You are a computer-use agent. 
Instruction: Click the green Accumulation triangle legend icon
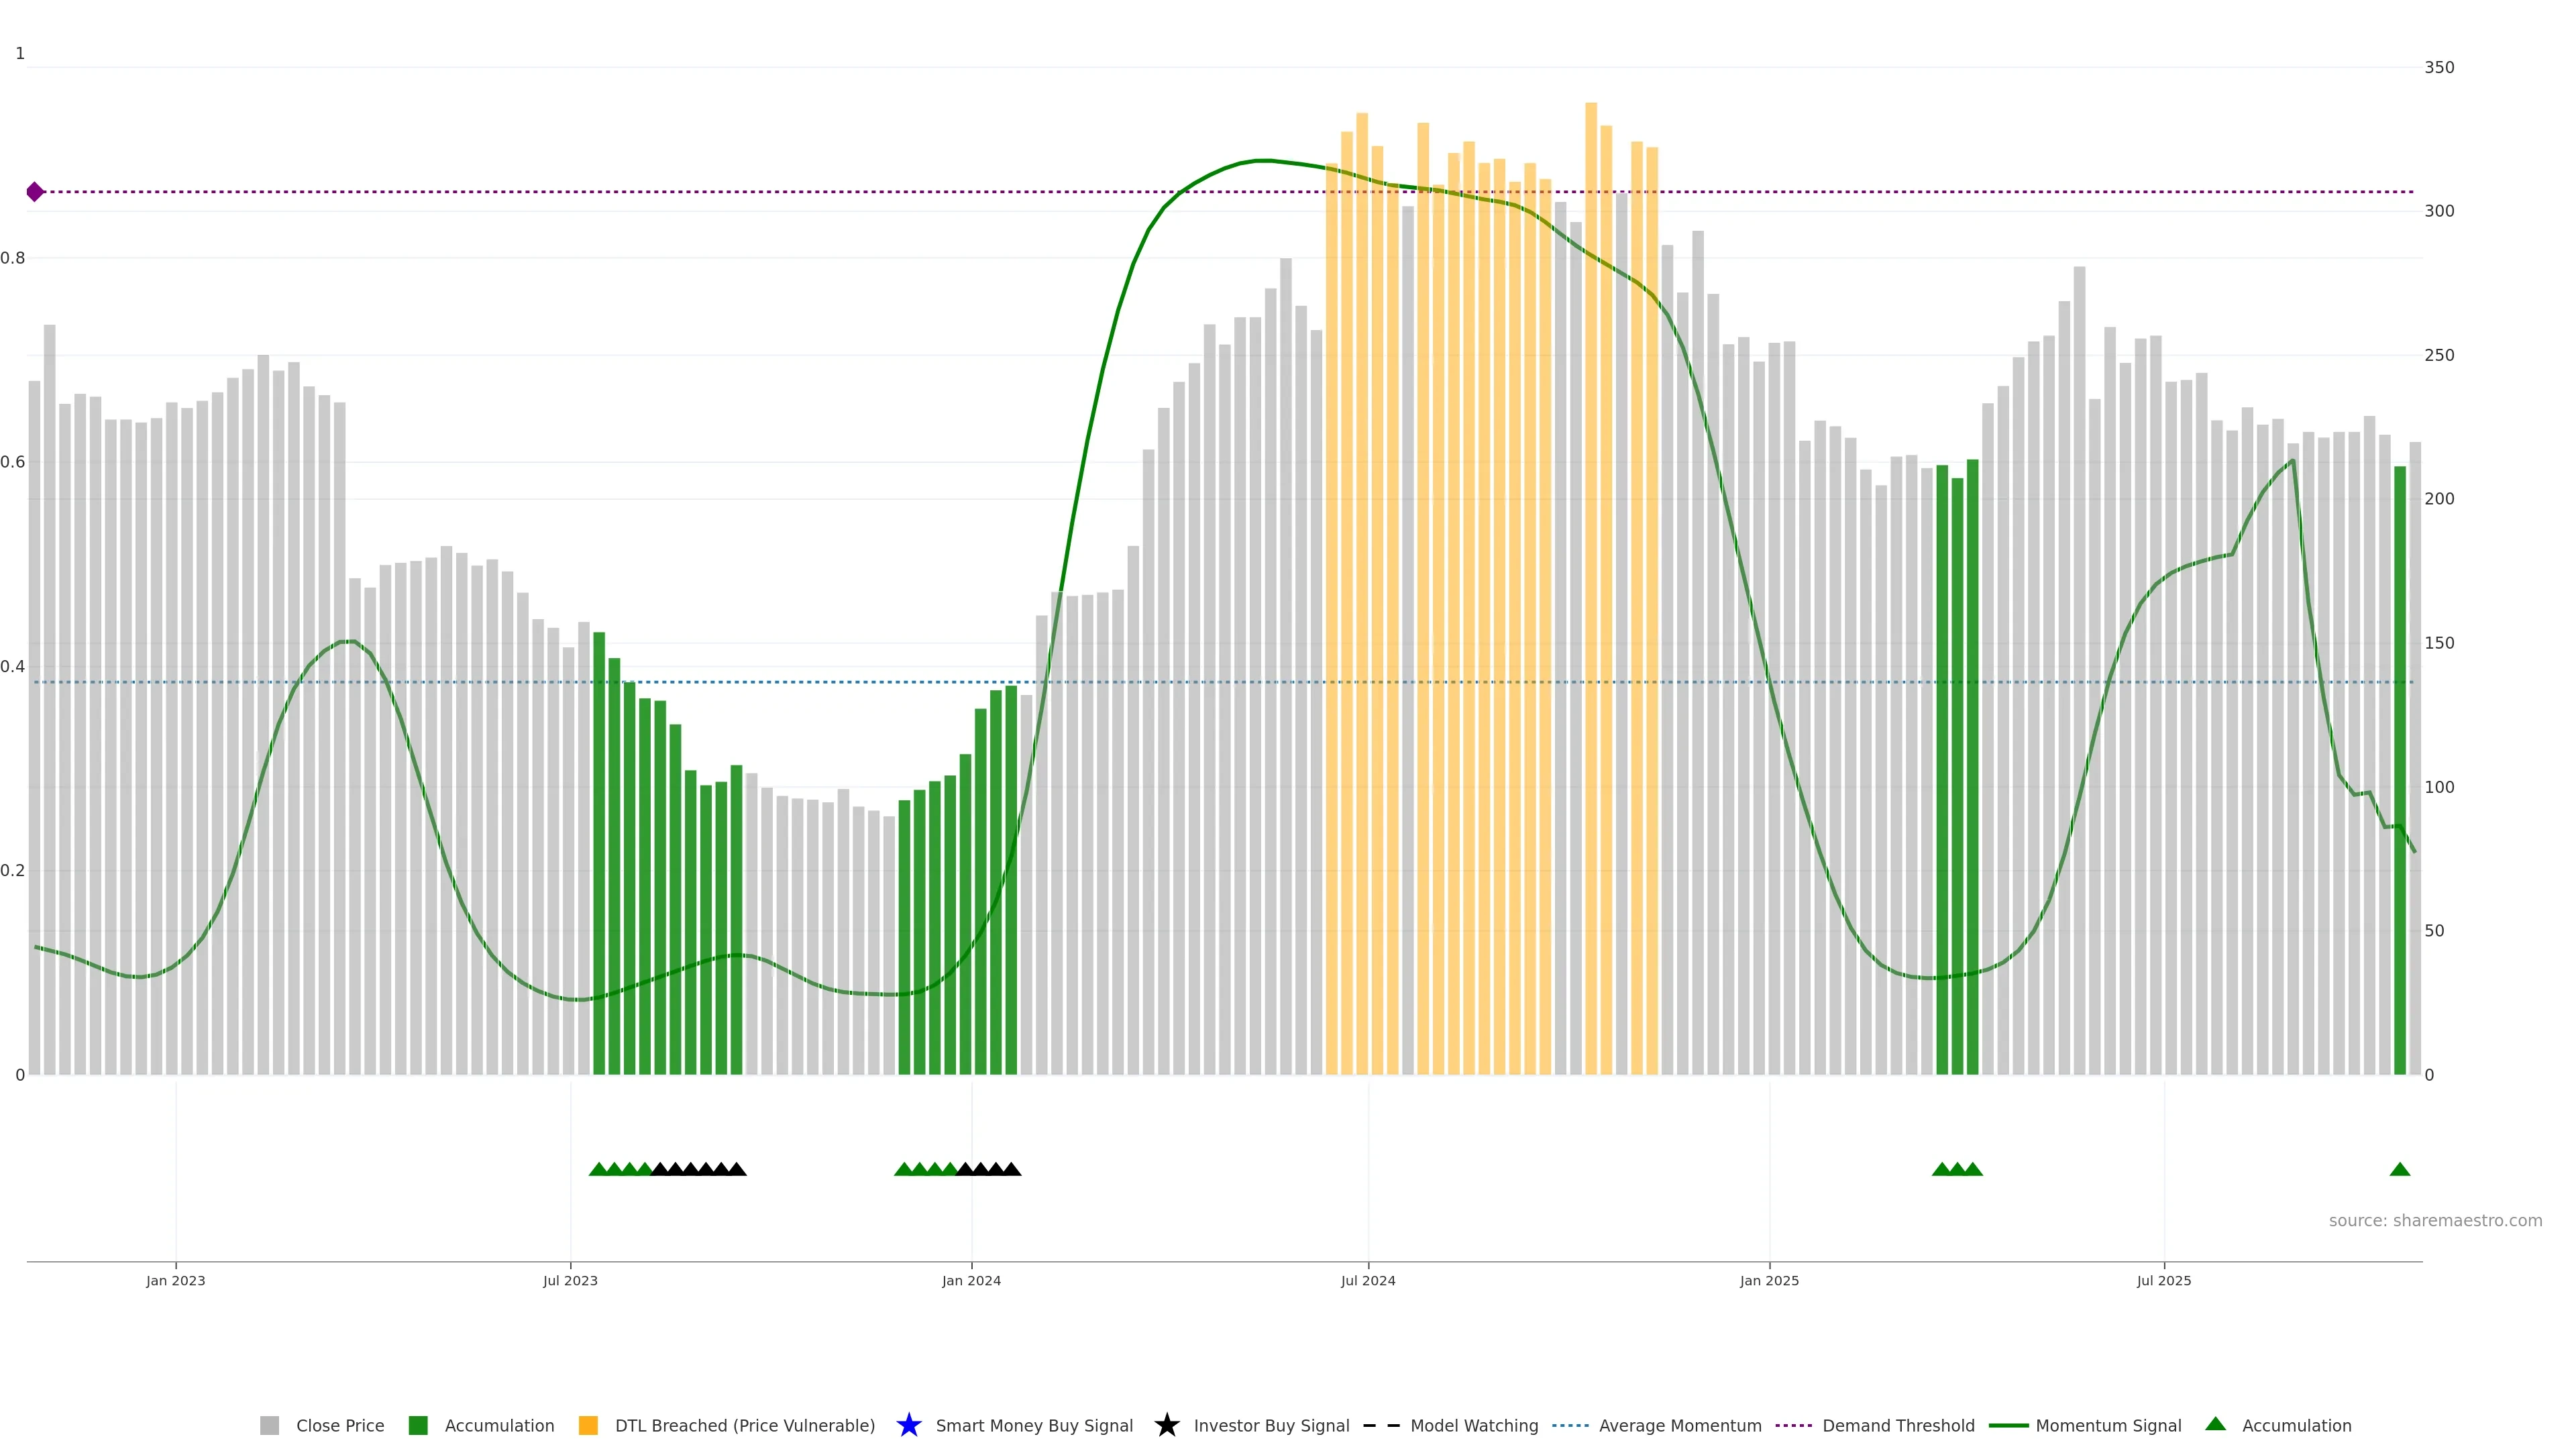click(2215, 1424)
